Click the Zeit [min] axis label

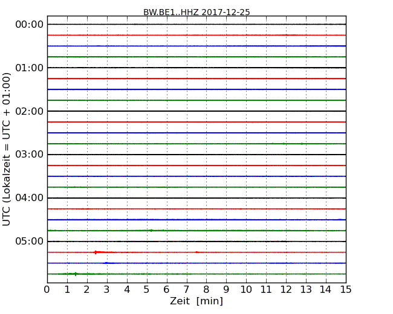(x=197, y=301)
